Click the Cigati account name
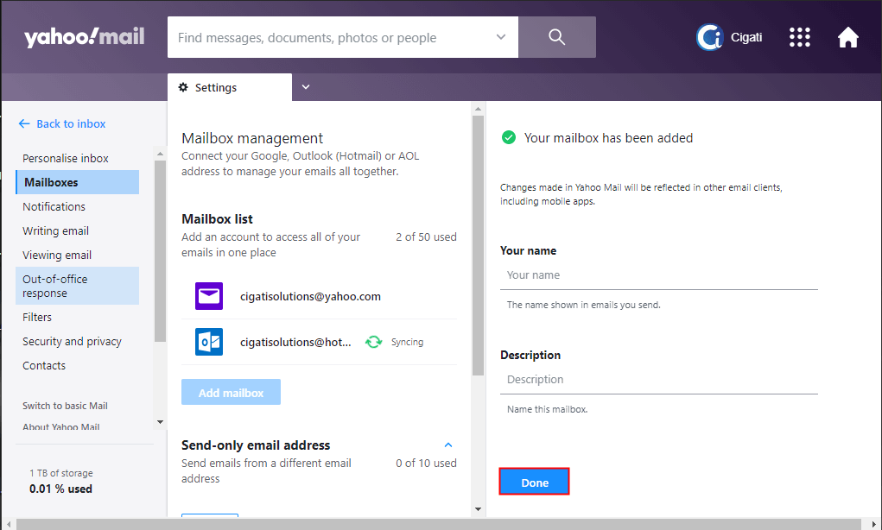 tap(746, 37)
